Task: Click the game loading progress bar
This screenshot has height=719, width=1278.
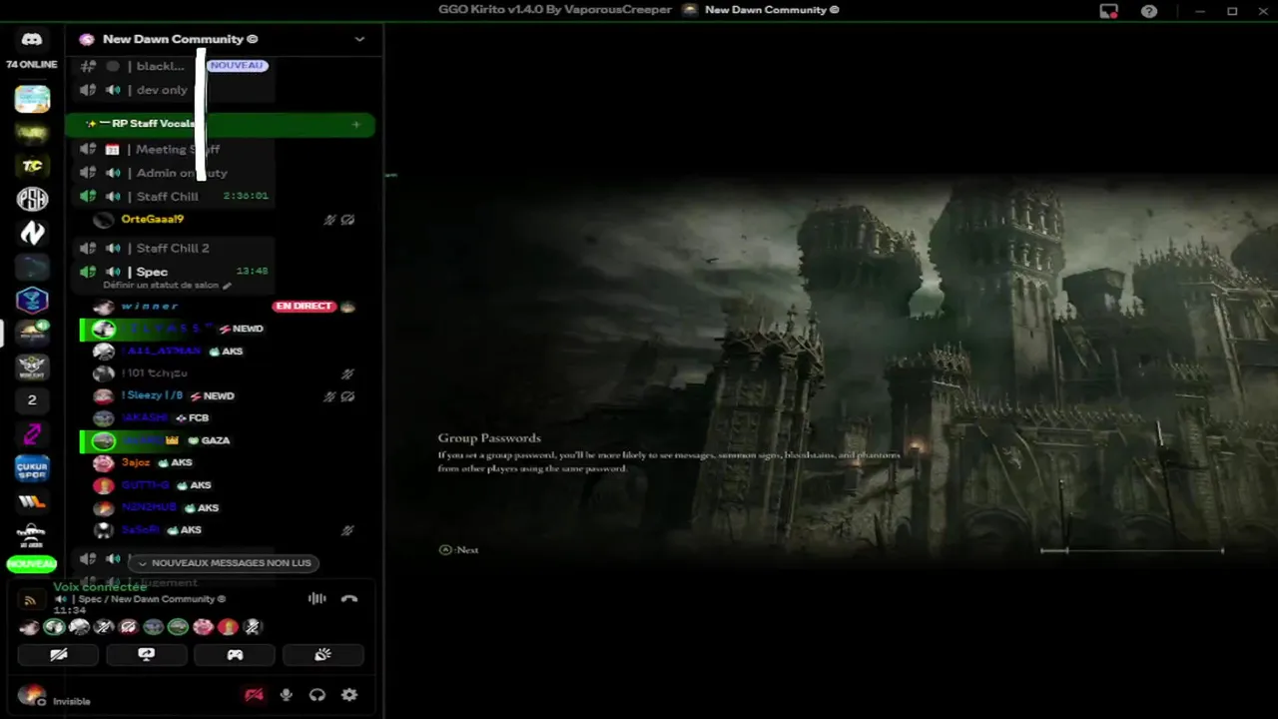Action: [1132, 550]
